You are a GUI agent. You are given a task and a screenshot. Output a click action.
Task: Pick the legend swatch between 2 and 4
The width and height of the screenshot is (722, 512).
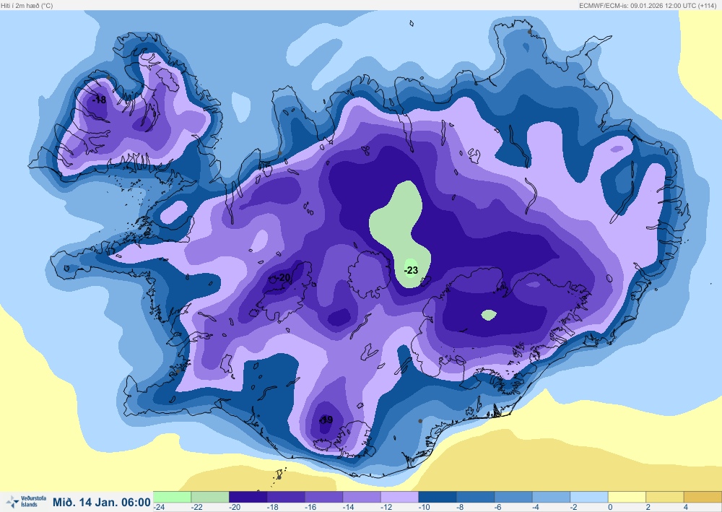[665, 497]
